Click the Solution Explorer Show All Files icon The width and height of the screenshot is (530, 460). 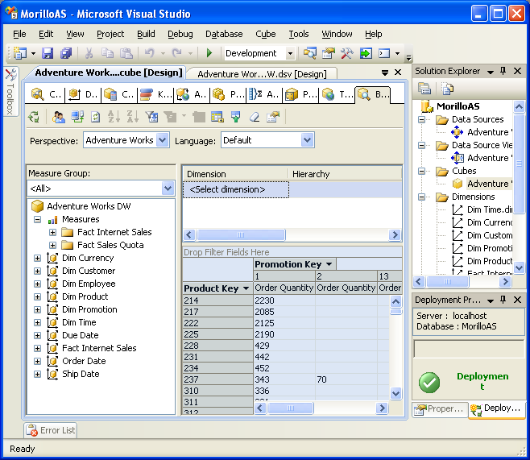[x=447, y=89]
